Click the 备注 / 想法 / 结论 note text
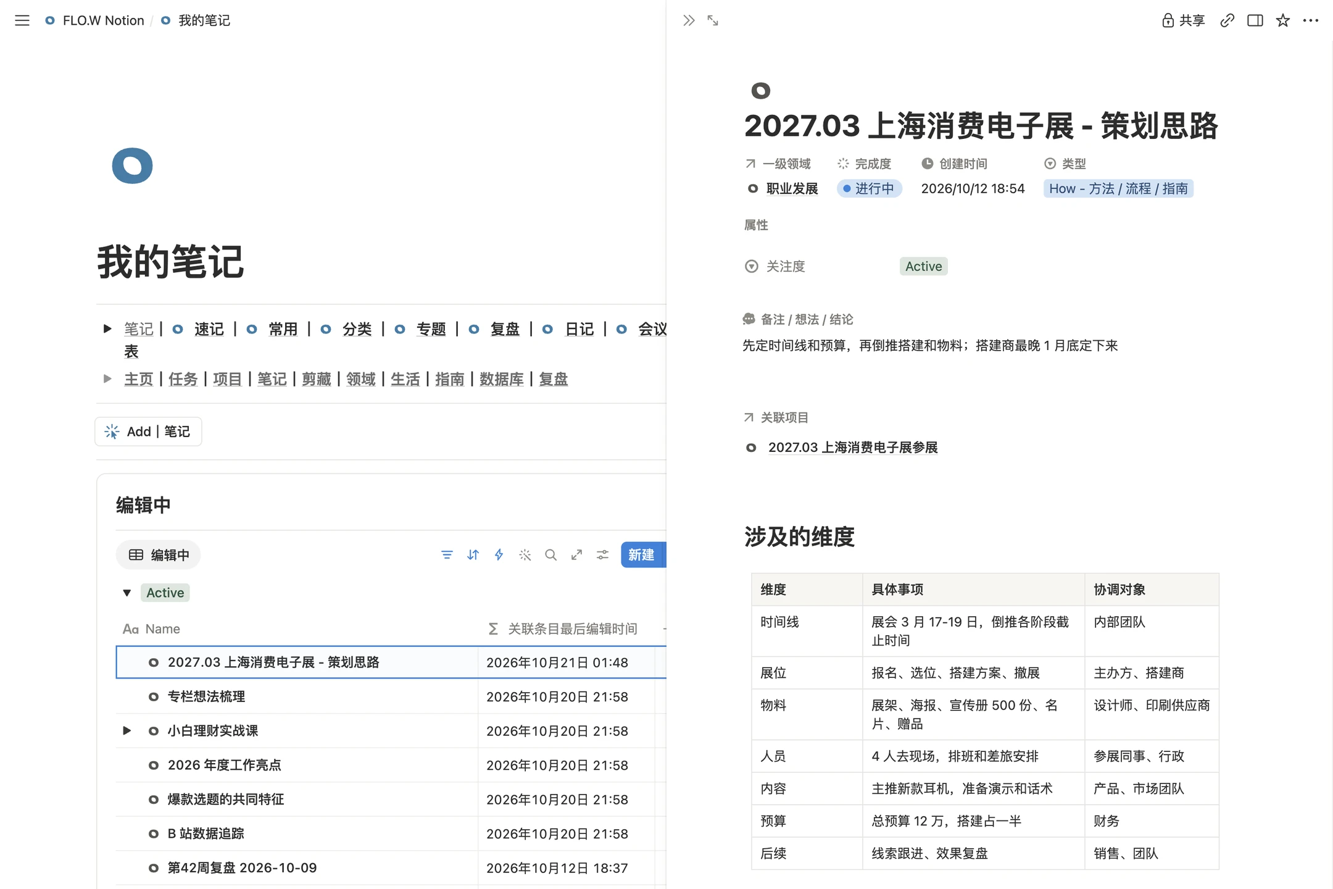The height and width of the screenshot is (889, 1333). (930, 345)
